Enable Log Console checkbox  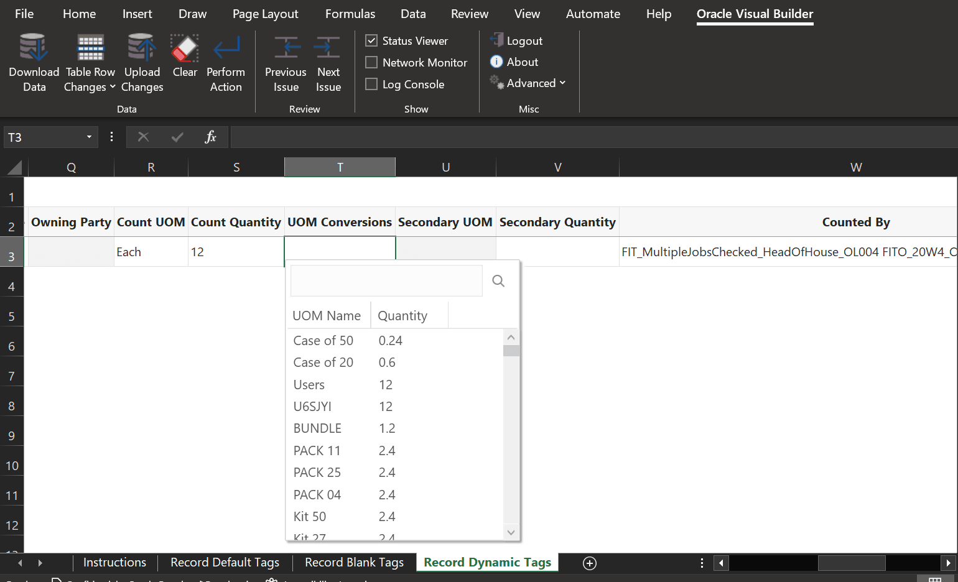(371, 84)
